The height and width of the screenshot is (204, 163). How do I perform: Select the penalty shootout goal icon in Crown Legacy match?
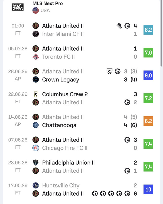(109, 71)
